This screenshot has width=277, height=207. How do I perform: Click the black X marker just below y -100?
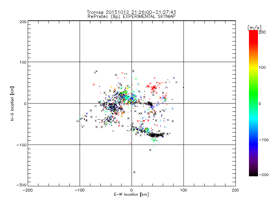click(150, 150)
